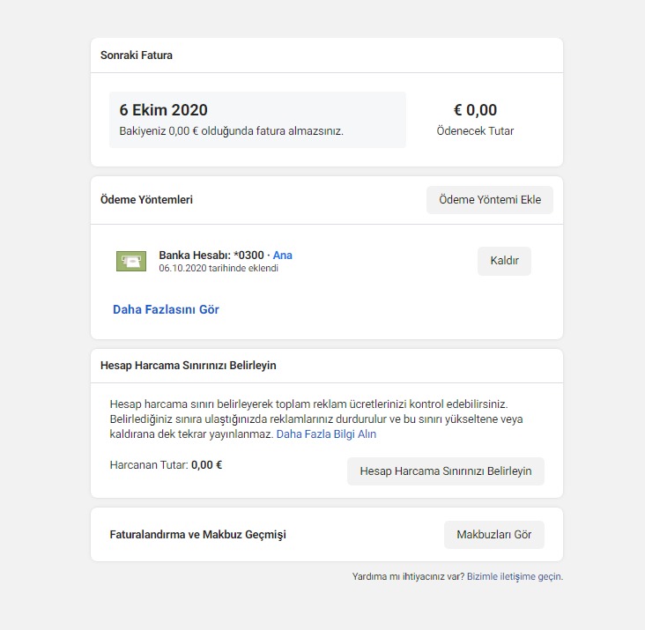
Task: Click the Faturalandırma ve Makbuz Geçmişi heading
Action: [x=198, y=535]
